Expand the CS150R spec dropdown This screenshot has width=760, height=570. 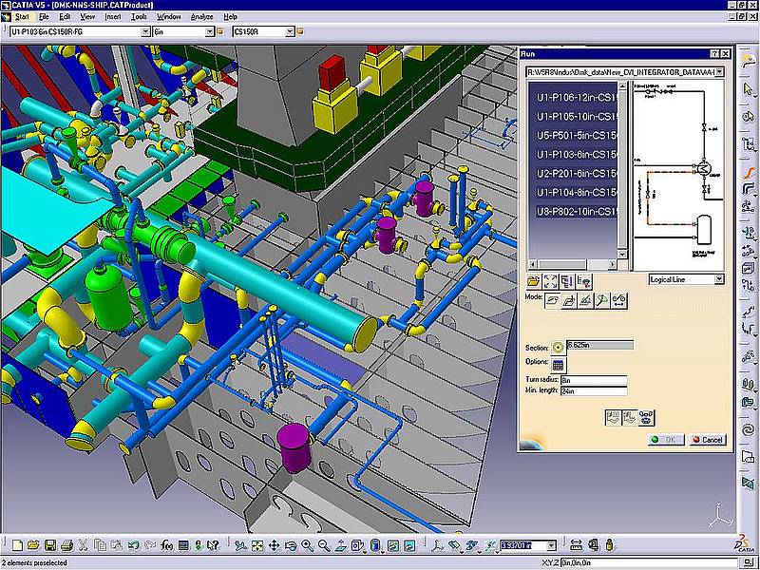pyautogui.click(x=293, y=31)
